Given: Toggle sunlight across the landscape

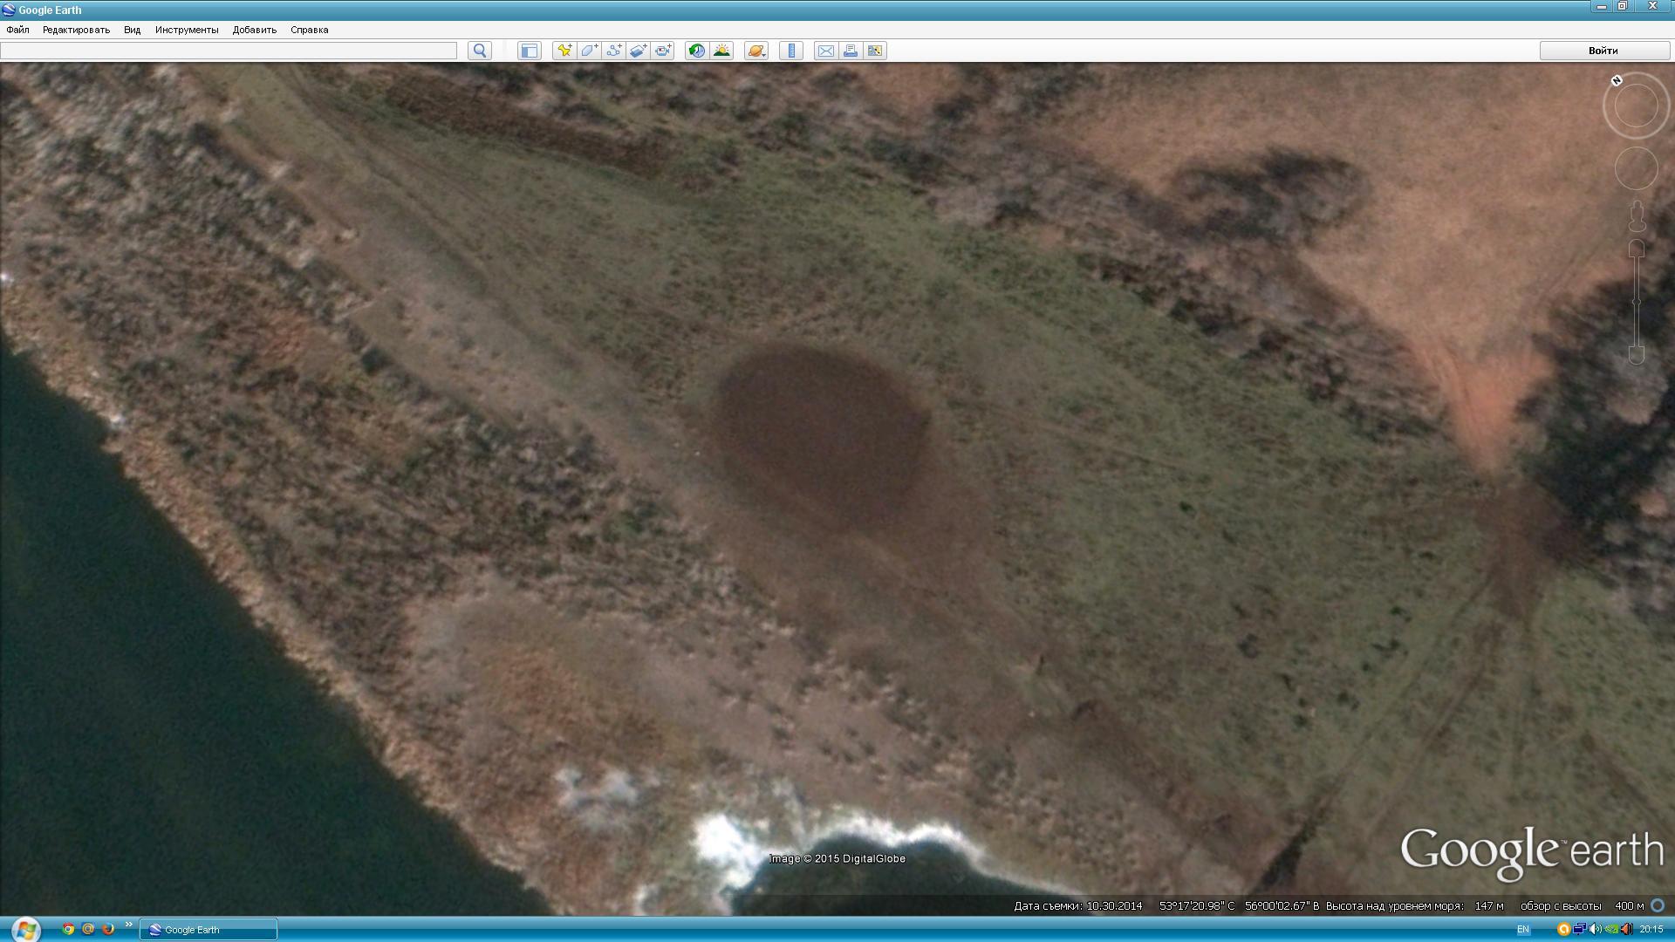Looking at the screenshot, I should coord(721,51).
